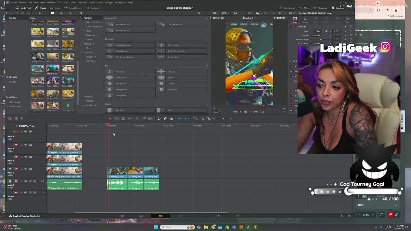Select the Cross Fade +3 dB transition
The image size is (411, 231).
(130, 24)
